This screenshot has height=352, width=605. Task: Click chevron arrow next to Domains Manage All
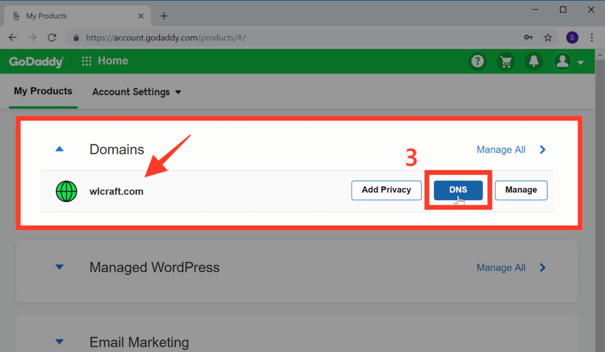coord(543,150)
